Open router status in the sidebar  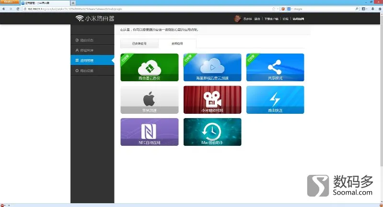[93, 40]
